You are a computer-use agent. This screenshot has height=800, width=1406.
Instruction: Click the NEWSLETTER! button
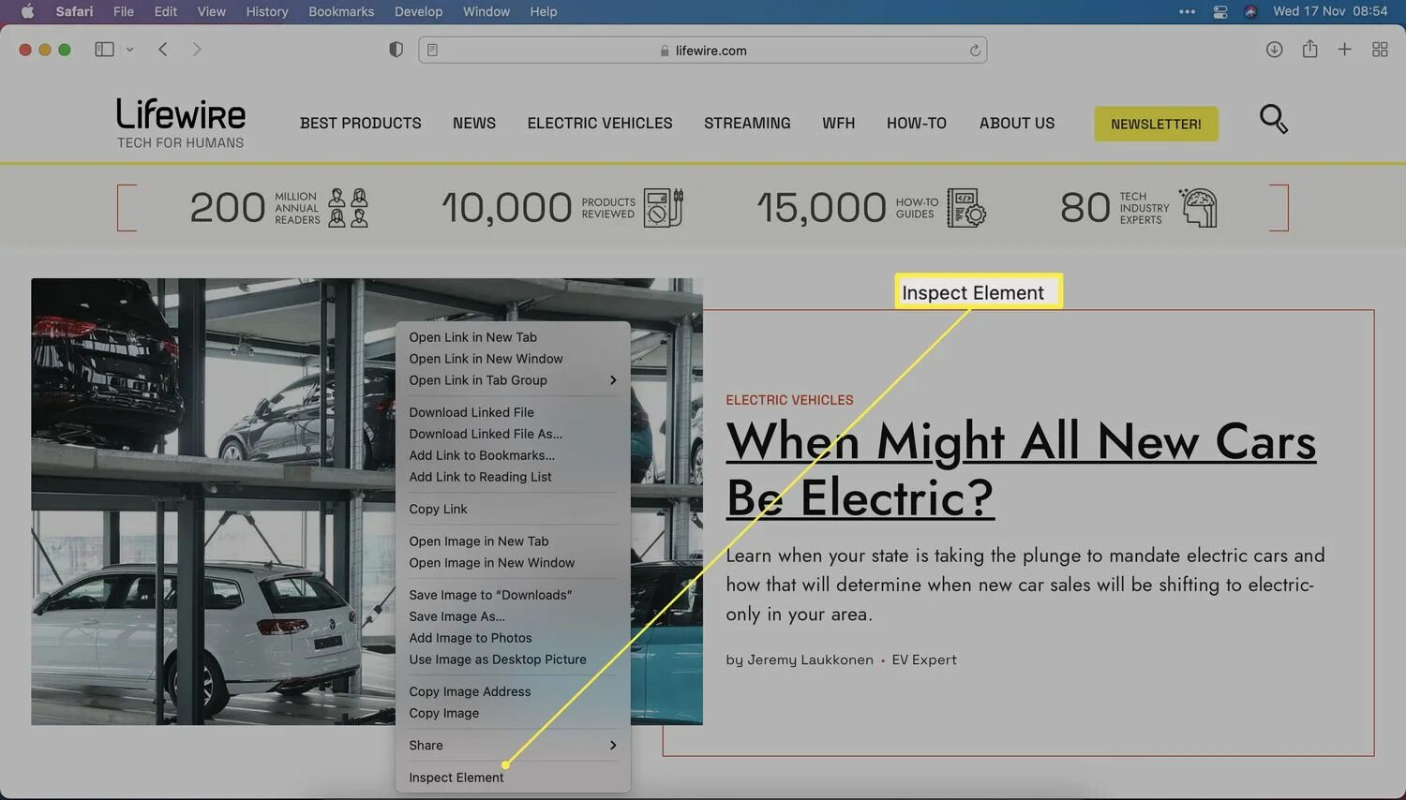click(1156, 124)
